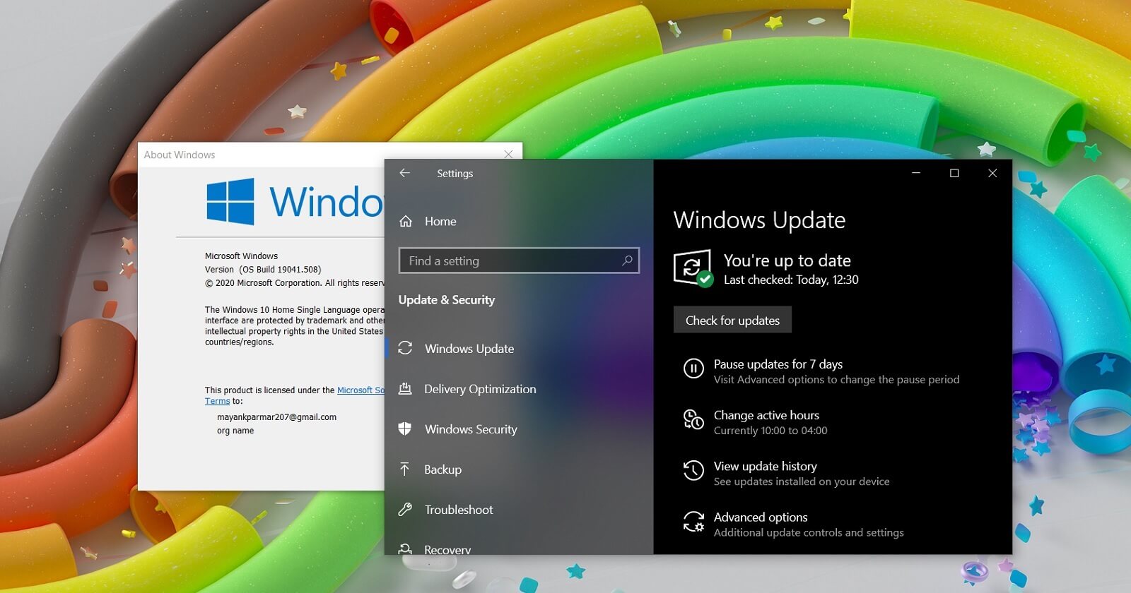This screenshot has height=593, width=1131.
Task: Click Last checked: Today, 12:30 text
Action: [791, 280]
